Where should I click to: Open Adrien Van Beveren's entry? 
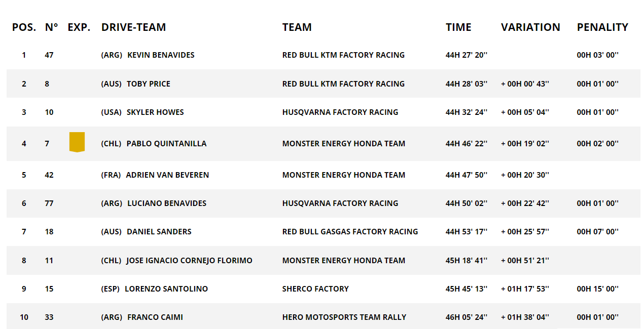[x=167, y=175]
